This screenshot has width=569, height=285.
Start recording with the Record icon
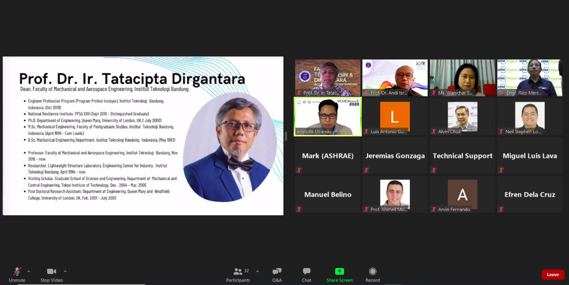[x=373, y=272]
